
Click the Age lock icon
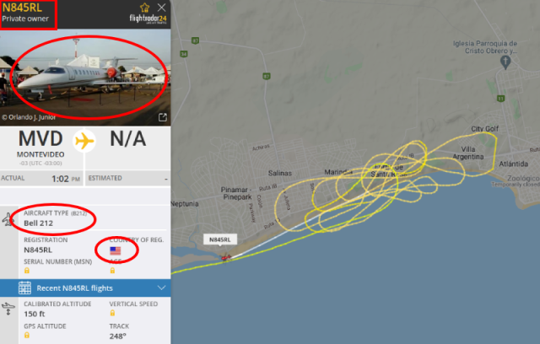pos(112,271)
